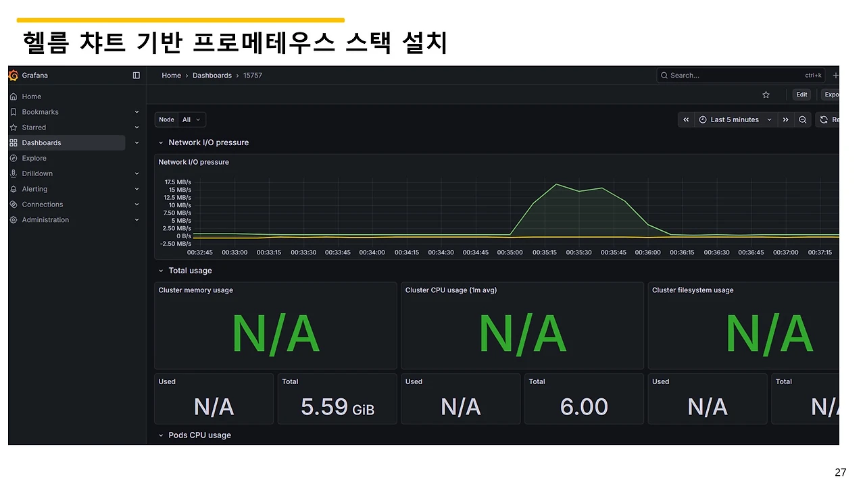Click the dock sidebar icon beside Grafana
Viewport: 865px width, 486px height.
[136, 75]
